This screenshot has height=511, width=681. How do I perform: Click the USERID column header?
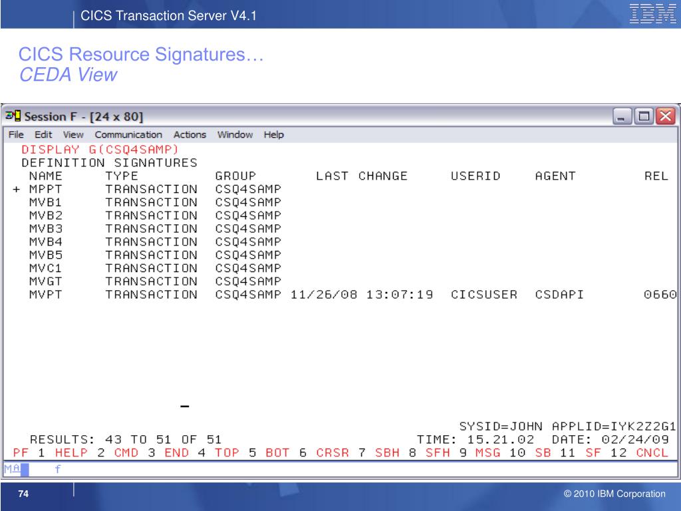click(476, 176)
